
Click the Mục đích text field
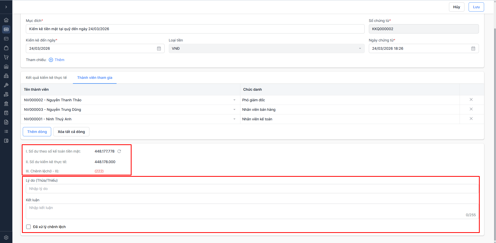(x=195, y=29)
